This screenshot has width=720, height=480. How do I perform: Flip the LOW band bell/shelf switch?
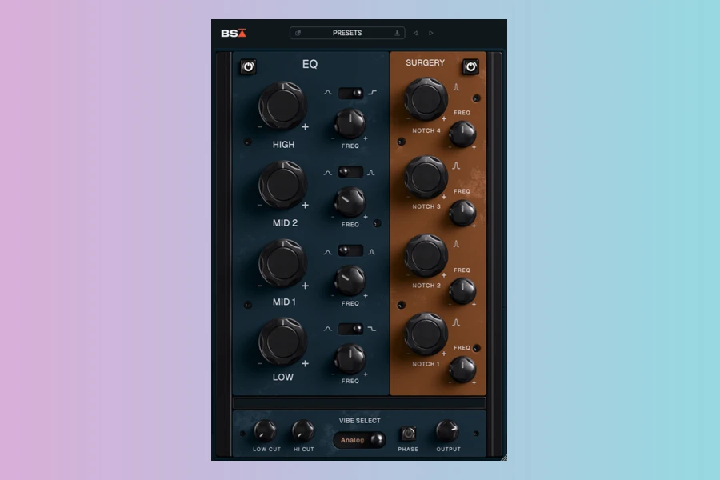(350, 329)
